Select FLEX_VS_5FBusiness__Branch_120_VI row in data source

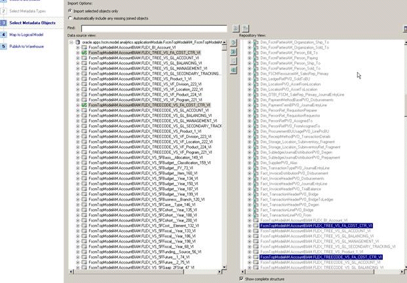pyautogui.click(x=147, y=199)
